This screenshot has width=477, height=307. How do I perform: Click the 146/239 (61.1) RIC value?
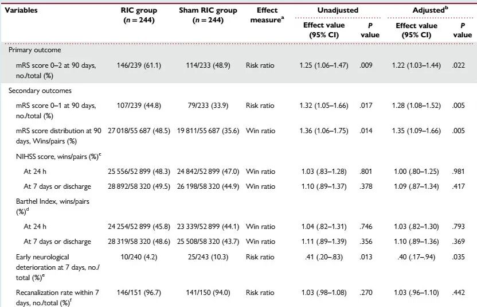coord(139,65)
